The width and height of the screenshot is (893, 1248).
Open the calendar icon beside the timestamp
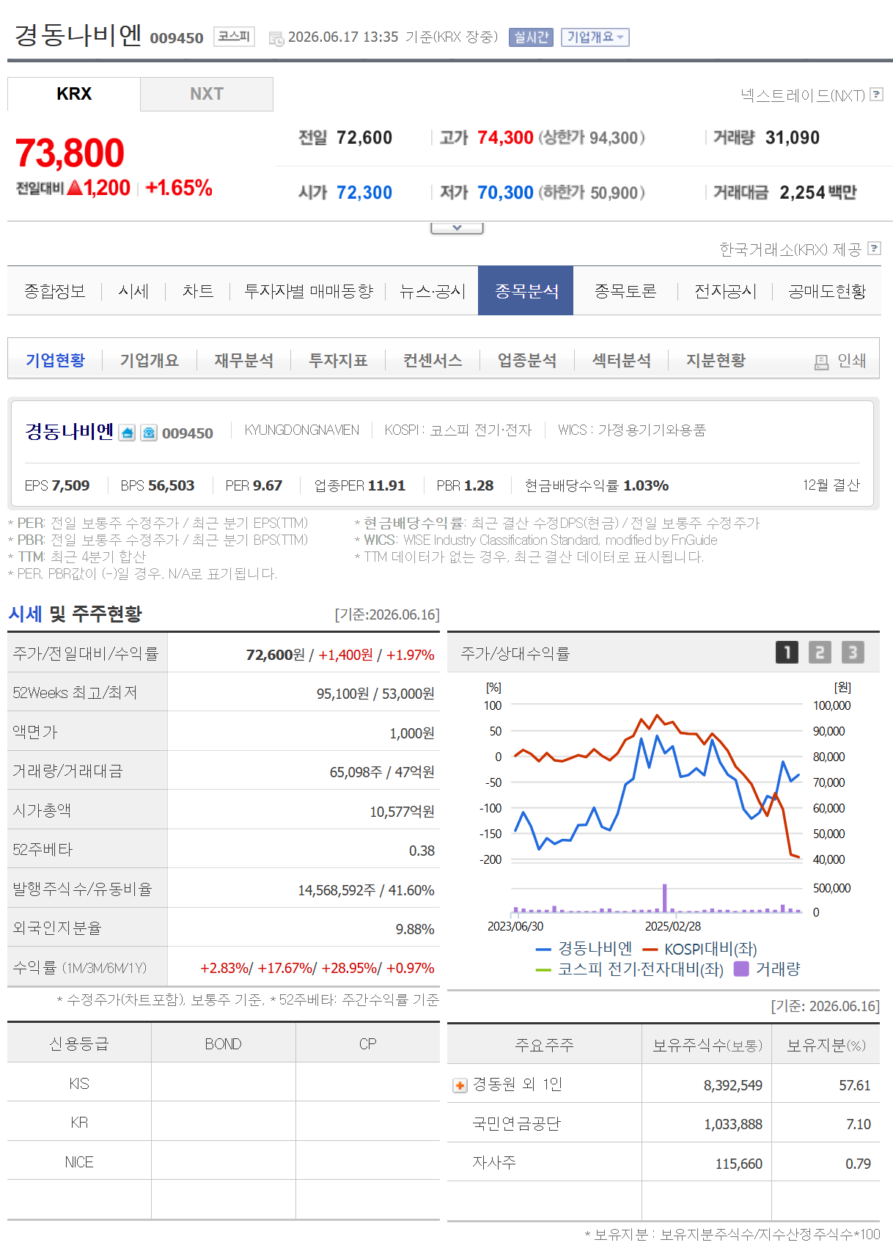[276, 38]
